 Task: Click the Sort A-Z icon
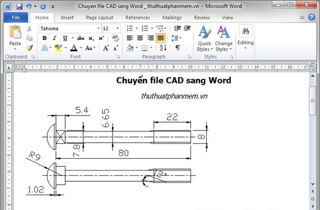coord(163,48)
